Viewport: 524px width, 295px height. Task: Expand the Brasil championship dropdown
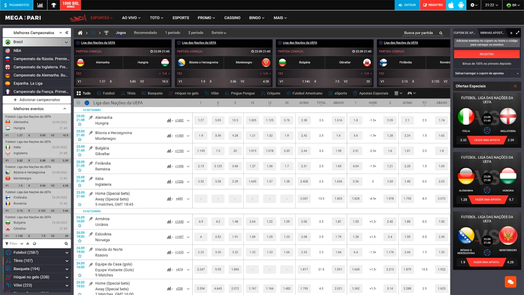pyautogui.click(x=66, y=42)
